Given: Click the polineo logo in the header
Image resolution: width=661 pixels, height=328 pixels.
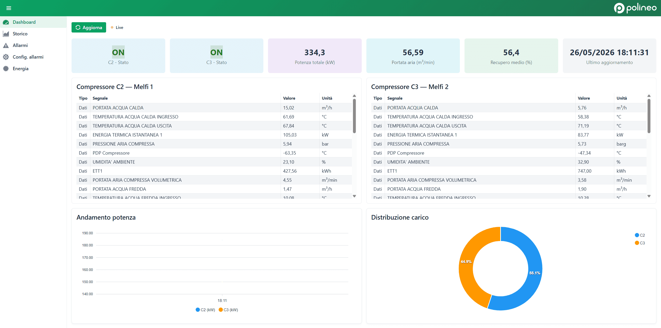Looking at the screenshot, I should tap(635, 8).
